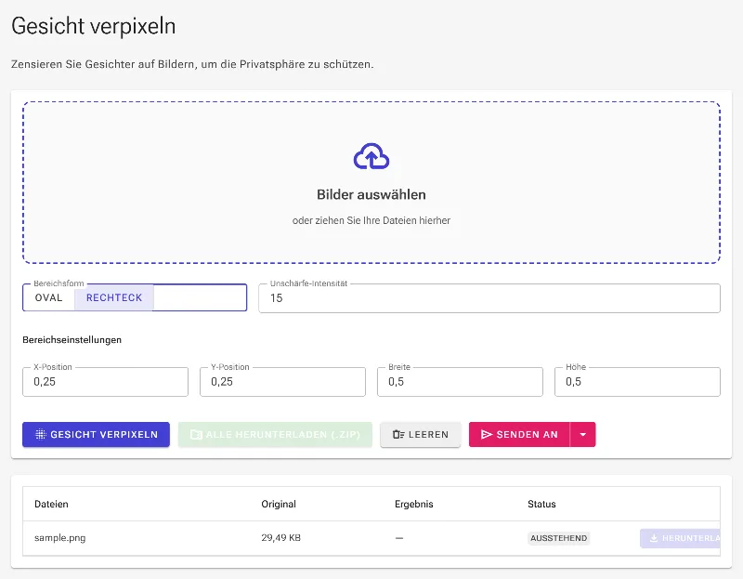The height and width of the screenshot is (579, 743).
Task: Click the GESICHT VERPIXELN button
Action: pyautogui.click(x=97, y=434)
